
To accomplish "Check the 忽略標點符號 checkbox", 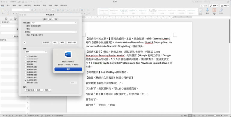I will tap(26, 75).
